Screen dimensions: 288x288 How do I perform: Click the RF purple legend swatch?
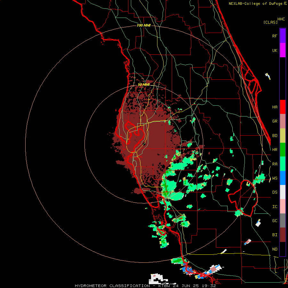click(283, 36)
